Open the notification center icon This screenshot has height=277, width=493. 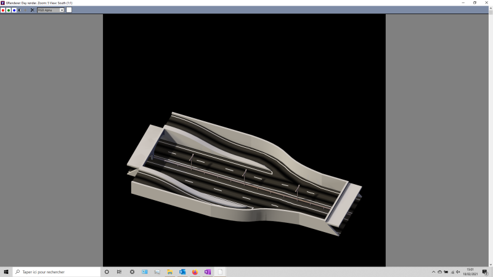485,272
